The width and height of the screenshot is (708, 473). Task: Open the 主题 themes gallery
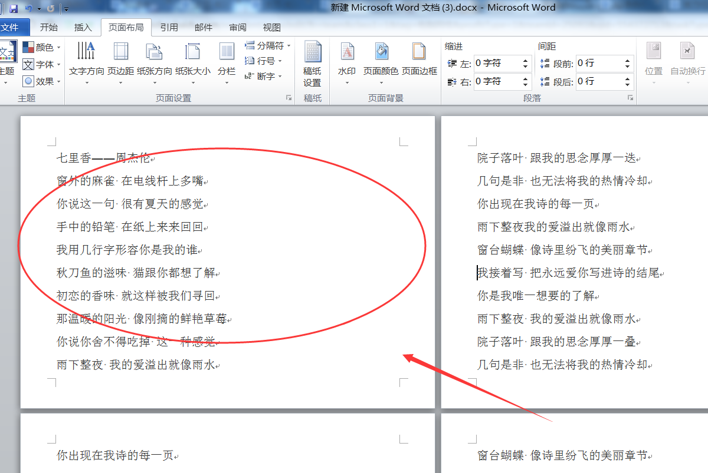point(7,64)
